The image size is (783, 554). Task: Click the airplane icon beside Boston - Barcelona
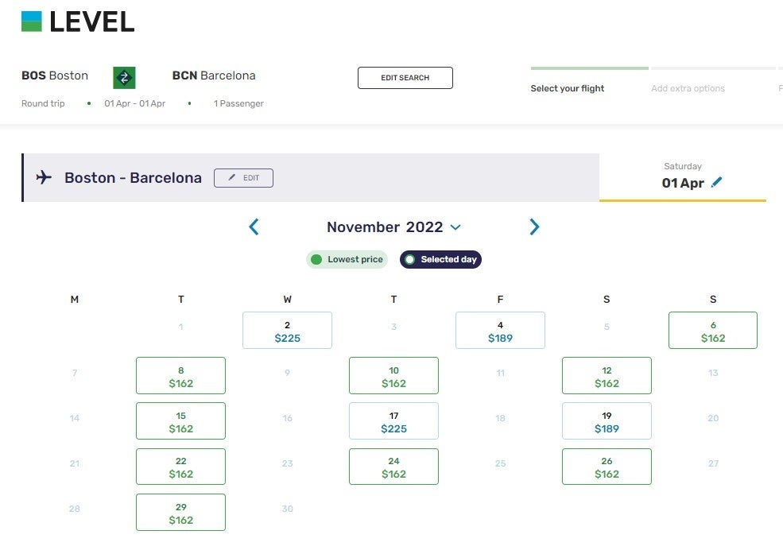(44, 177)
